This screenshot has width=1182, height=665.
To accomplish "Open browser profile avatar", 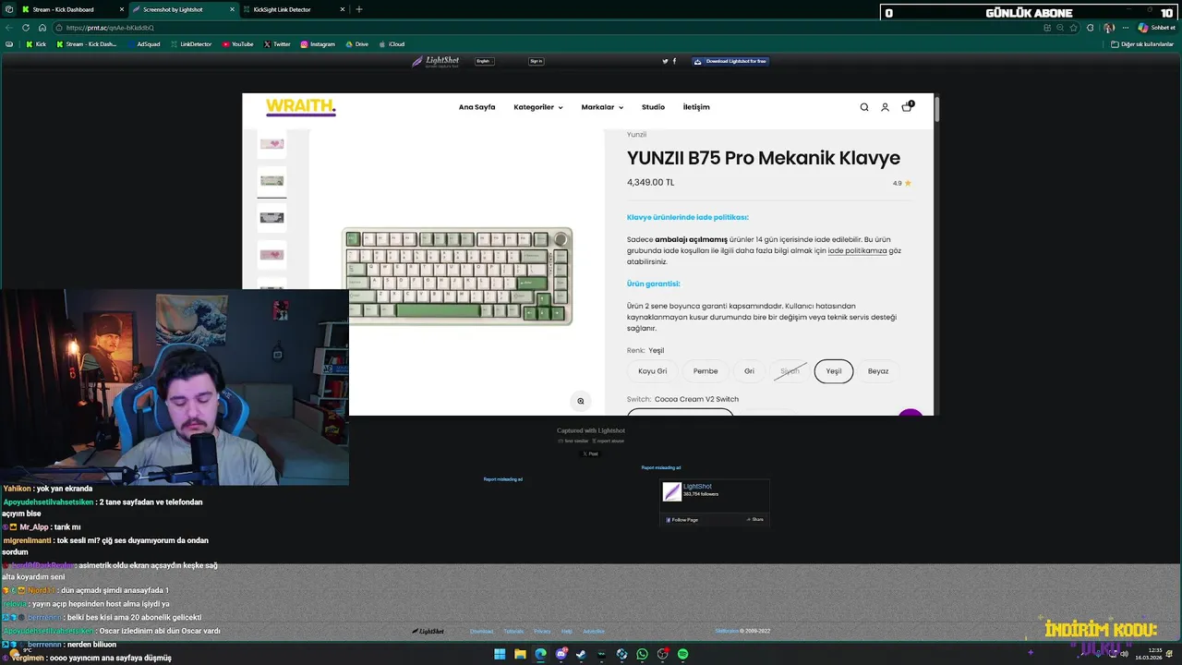I will click(x=1109, y=28).
